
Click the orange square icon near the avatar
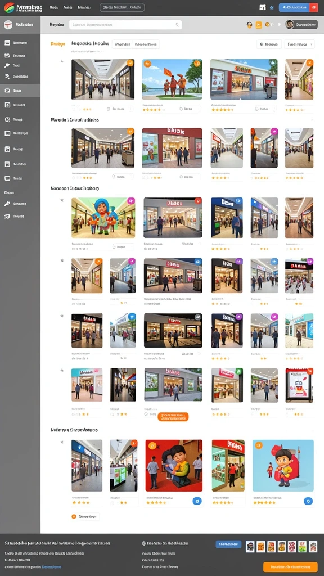pos(259,25)
